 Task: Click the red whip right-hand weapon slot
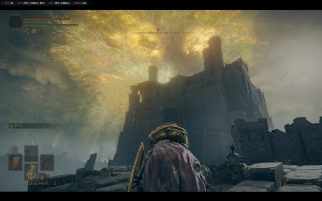click(x=47, y=162)
